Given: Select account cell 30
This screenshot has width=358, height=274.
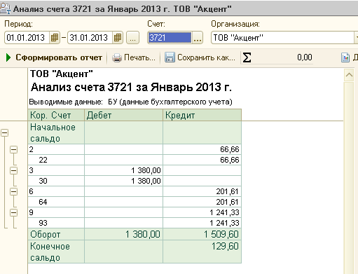Looking at the screenshot, I should coord(56,181).
